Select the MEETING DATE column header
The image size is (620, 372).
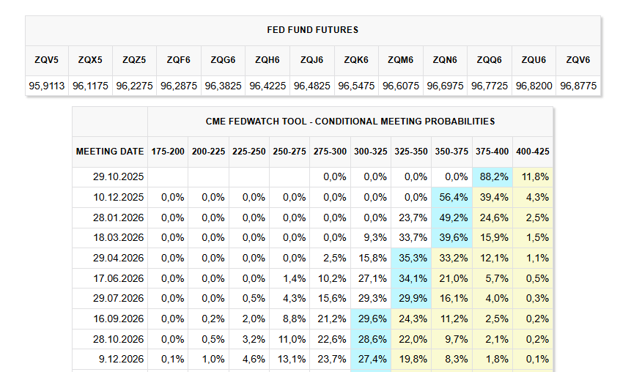click(110, 152)
